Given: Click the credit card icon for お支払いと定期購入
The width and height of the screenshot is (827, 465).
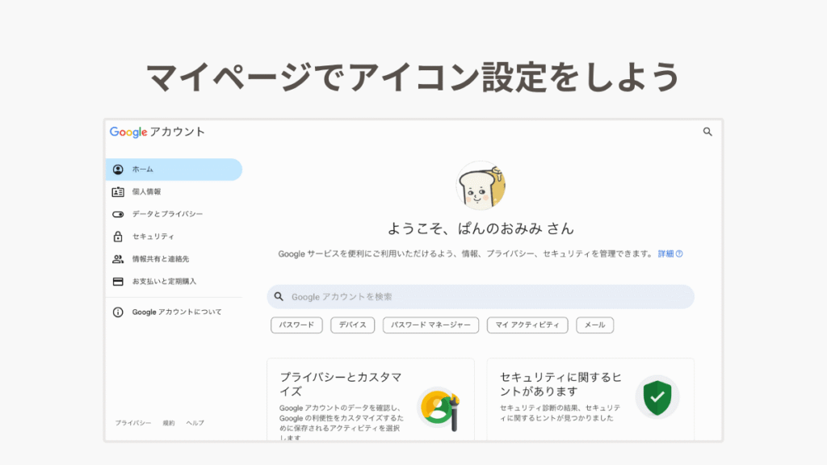Looking at the screenshot, I should coord(118,282).
